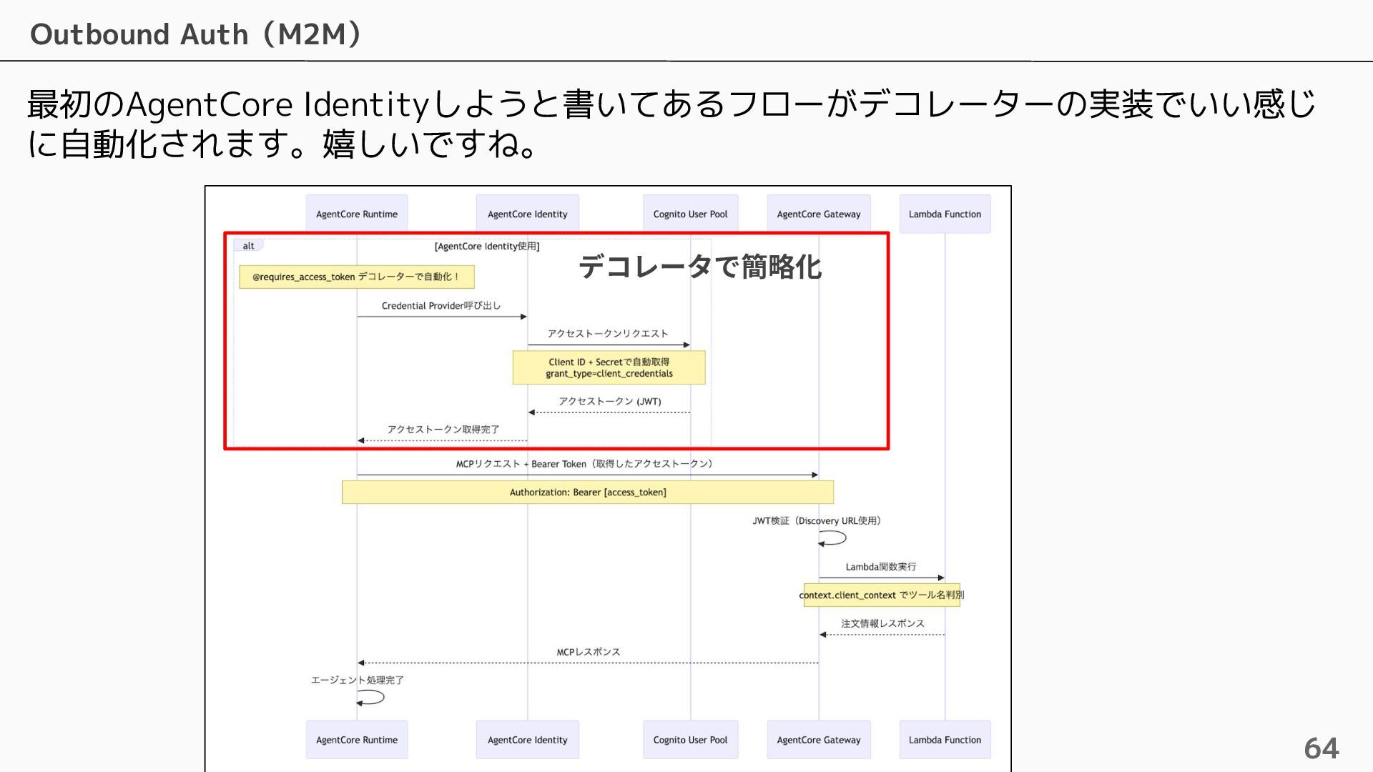Click the alt fragment label
Viewport: 1373px width, 772px height.
[248, 246]
